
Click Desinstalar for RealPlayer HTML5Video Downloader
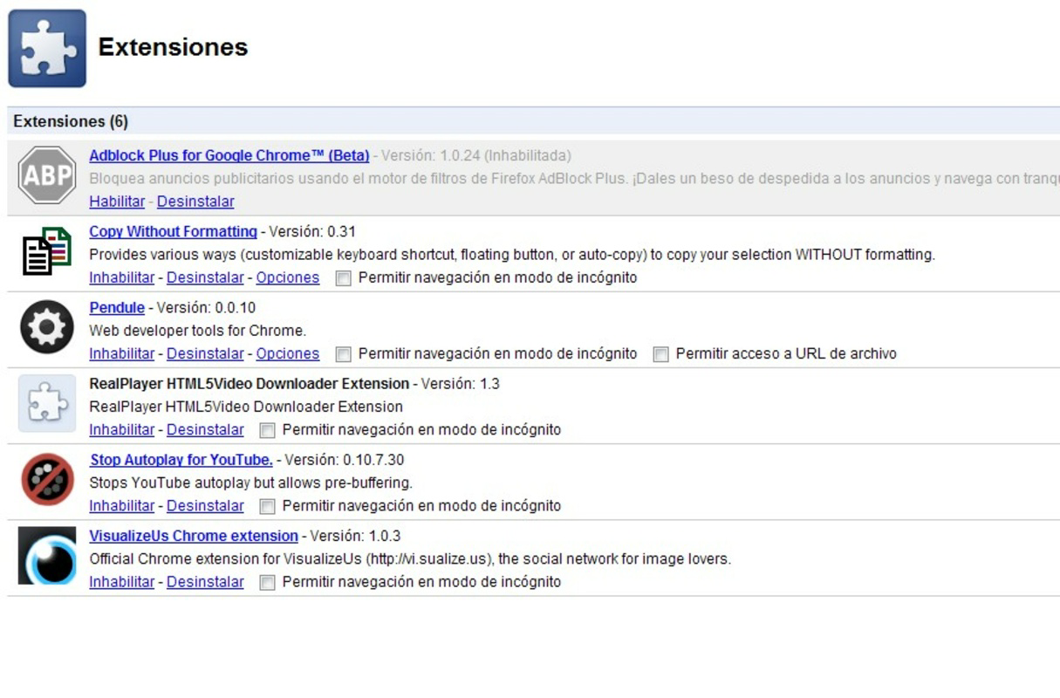coord(205,430)
